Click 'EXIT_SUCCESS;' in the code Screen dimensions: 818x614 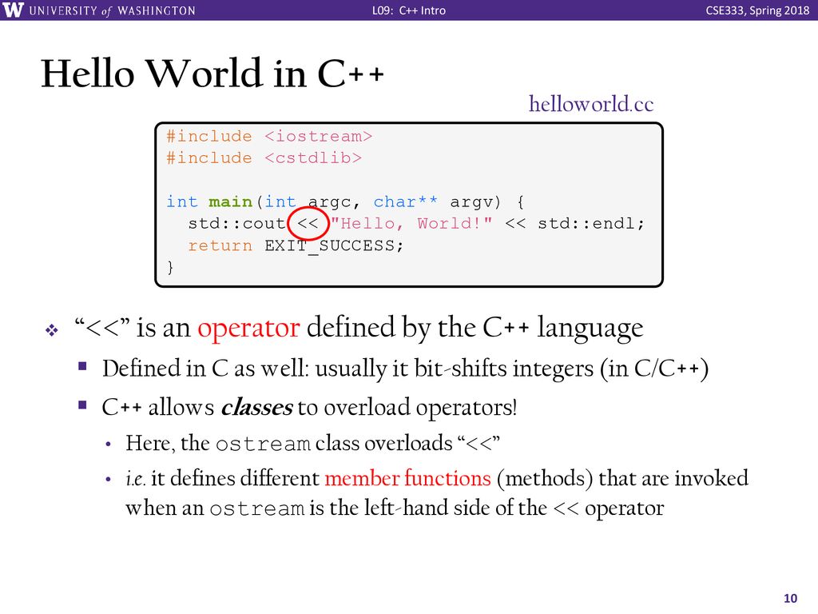tap(334, 246)
